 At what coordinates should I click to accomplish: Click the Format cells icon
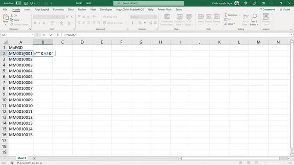pyautogui.click(x=216, y=17)
